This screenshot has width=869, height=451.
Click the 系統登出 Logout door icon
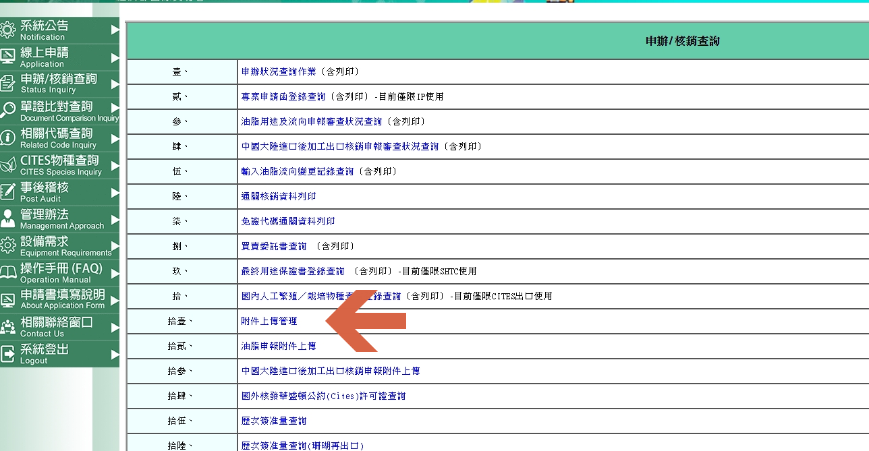click(8, 354)
